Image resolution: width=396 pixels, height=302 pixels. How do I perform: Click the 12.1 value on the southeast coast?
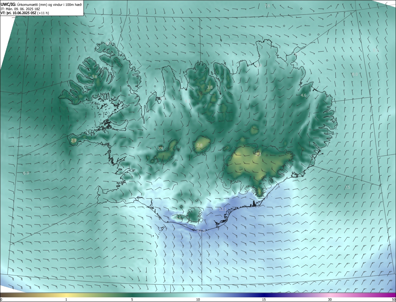[223, 209]
